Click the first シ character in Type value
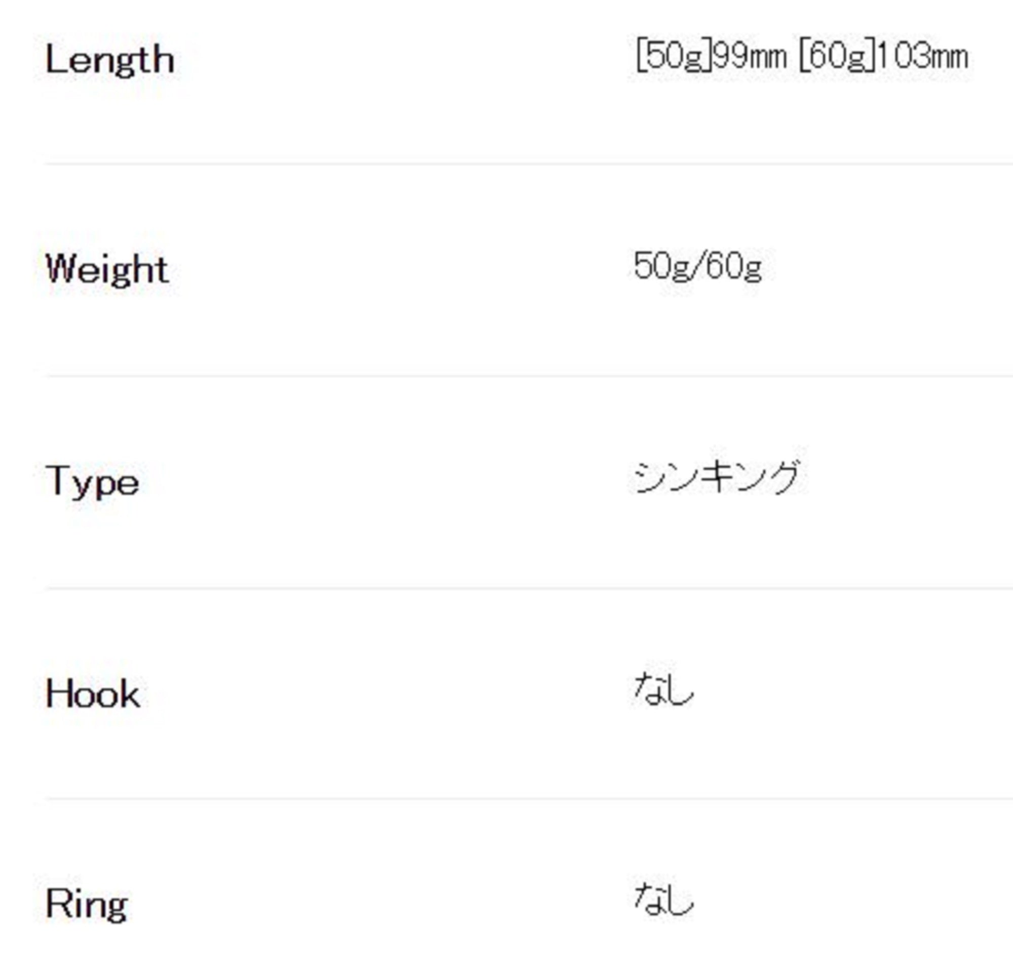Screen dimensions: 1013x977 pyautogui.click(x=647, y=477)
